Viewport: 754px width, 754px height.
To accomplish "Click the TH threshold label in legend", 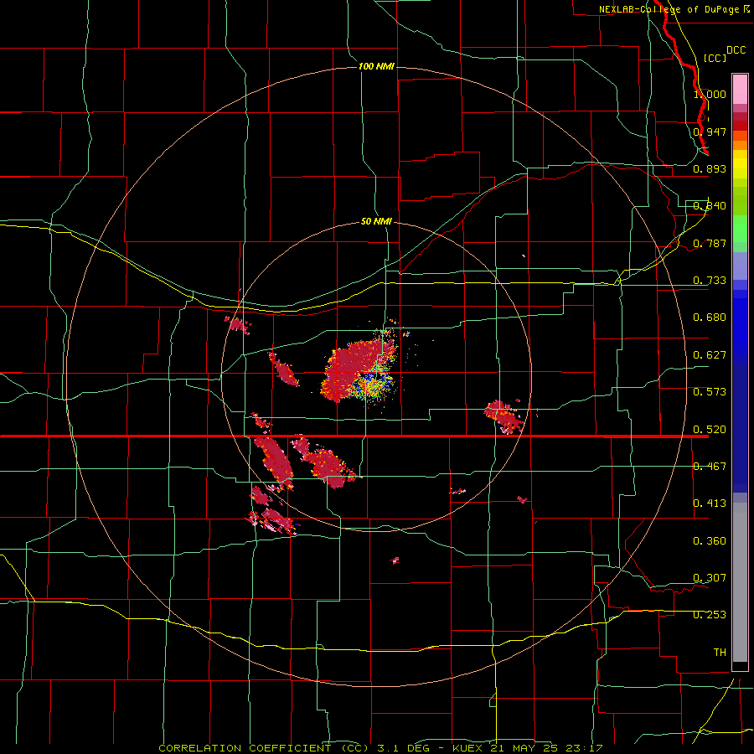I will [720, 653].
